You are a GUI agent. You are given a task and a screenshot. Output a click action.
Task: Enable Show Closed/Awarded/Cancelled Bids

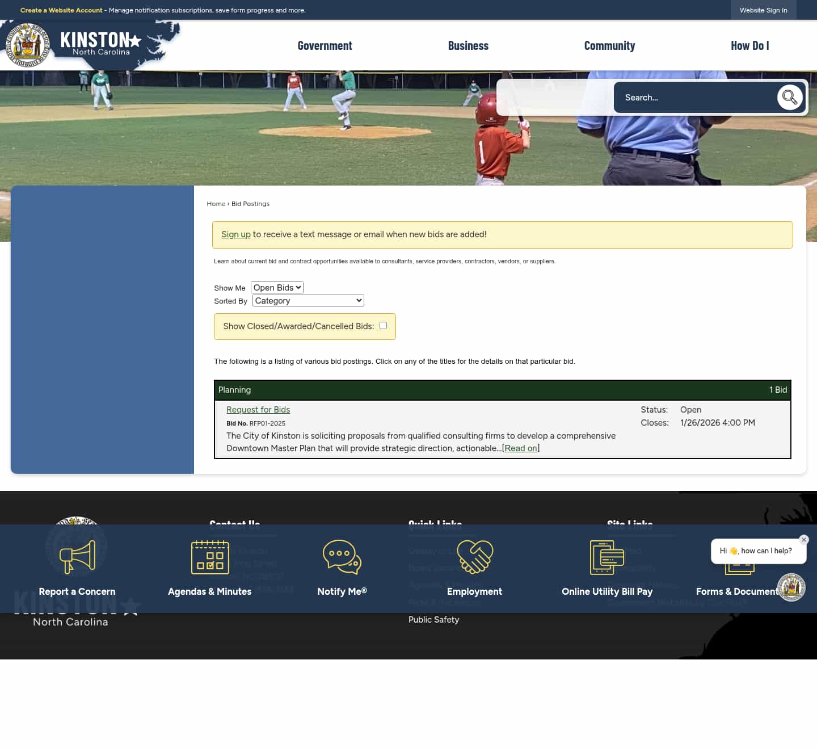[383, 325]
